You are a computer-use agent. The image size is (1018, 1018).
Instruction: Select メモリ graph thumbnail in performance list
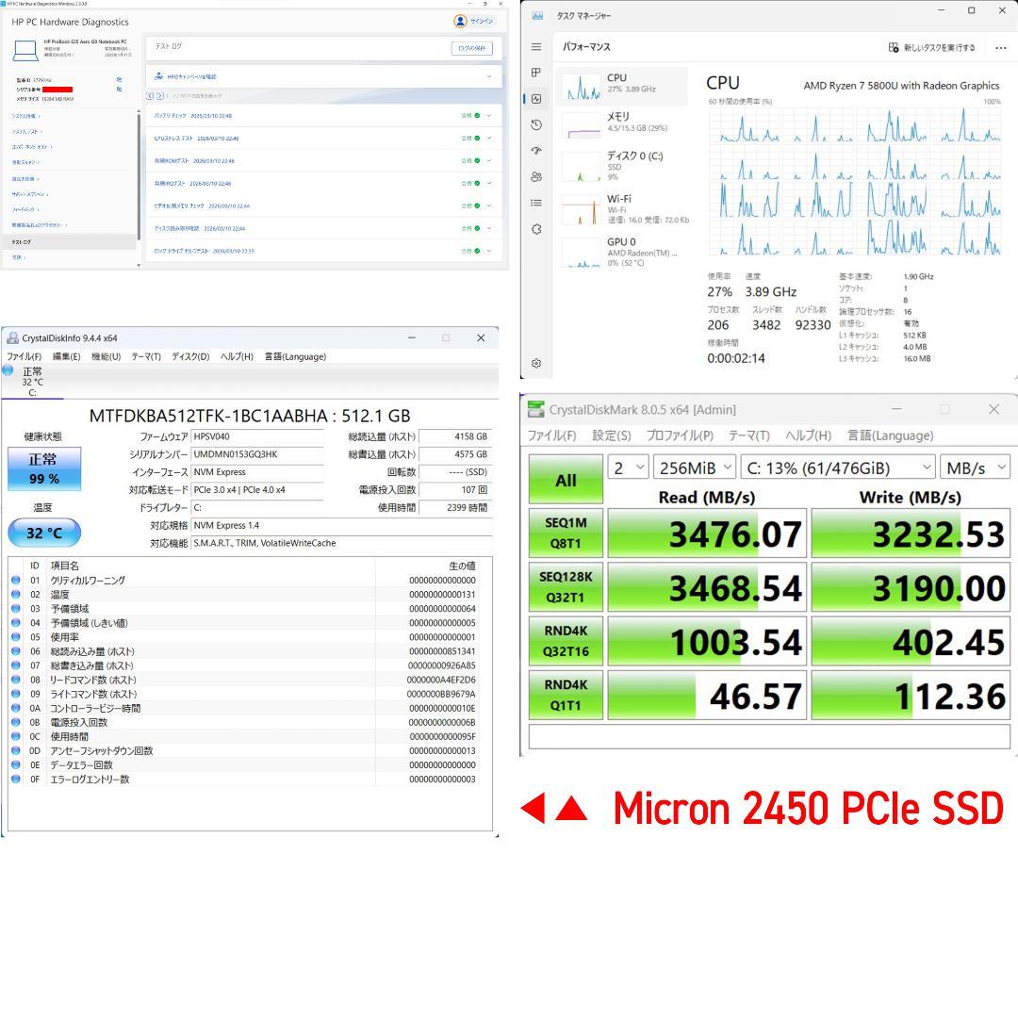[x=582, y=125]
